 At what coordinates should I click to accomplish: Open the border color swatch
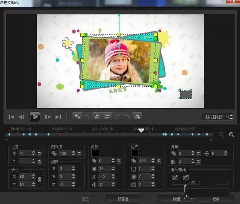135,153
